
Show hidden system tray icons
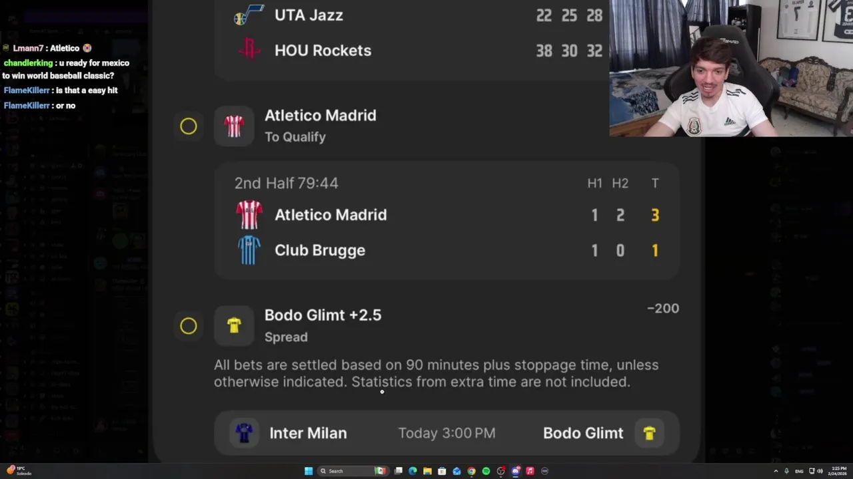[x=776, y=471]
